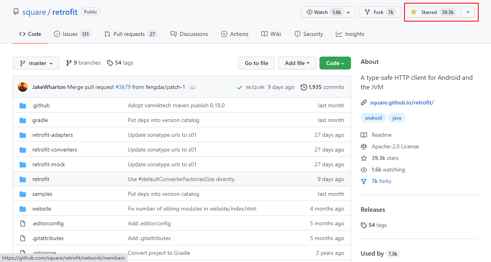
Task: Click the green commit status checkmark
Action: pos(239,87)
